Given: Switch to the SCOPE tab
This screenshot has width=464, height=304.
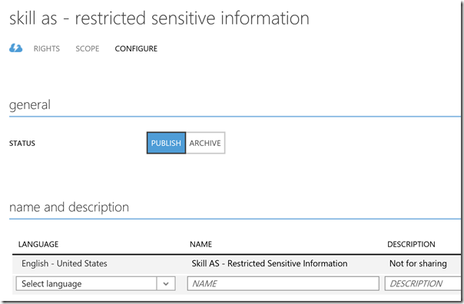Looking at the screenshot, I should click(88, 48).
